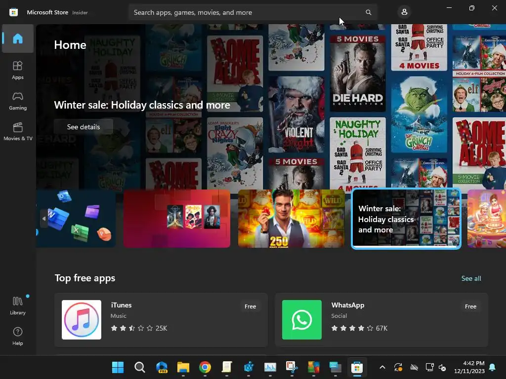
Task: Show hidden system tray icons
Action: [382, 367]
